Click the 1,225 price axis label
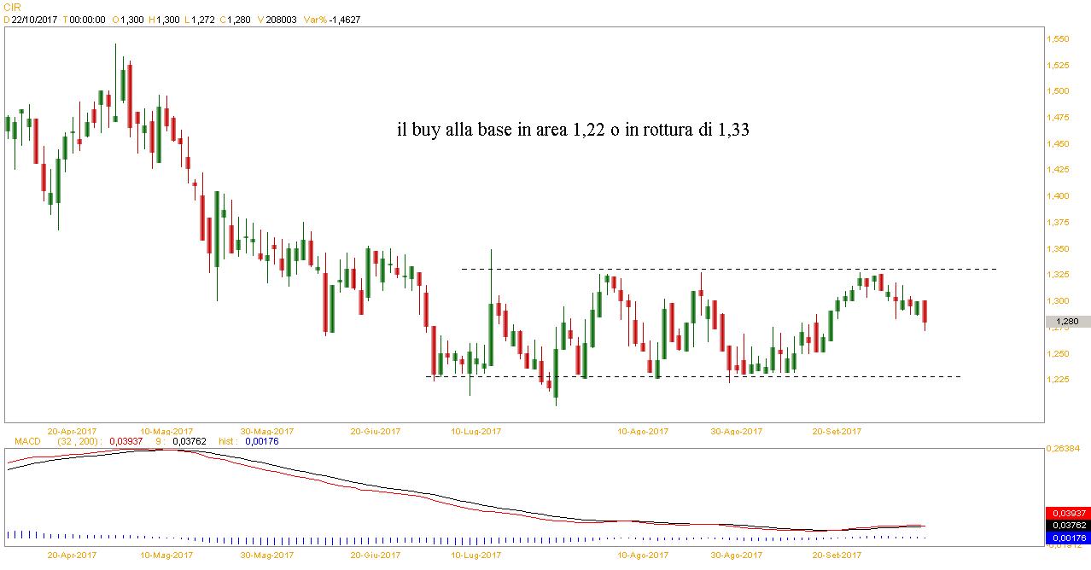The width and height of the screenshot is (1091, 570). tap(1059, 380)
